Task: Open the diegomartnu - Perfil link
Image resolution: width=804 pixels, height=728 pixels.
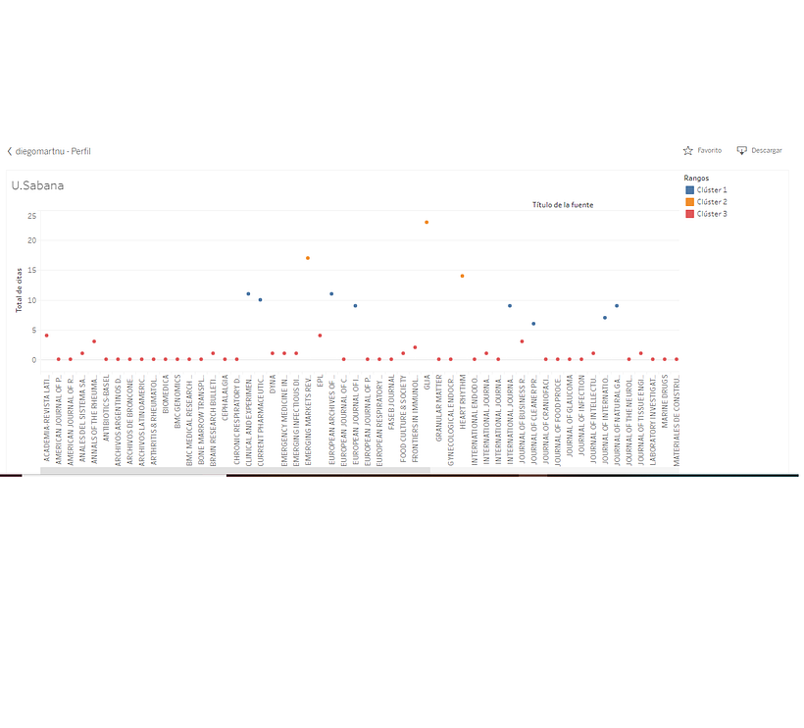Action: [53, 151]
